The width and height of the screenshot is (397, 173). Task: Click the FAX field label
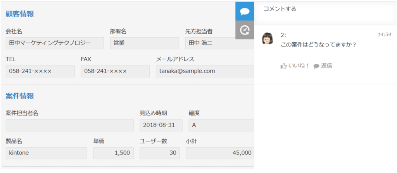(x=86, y=59)
